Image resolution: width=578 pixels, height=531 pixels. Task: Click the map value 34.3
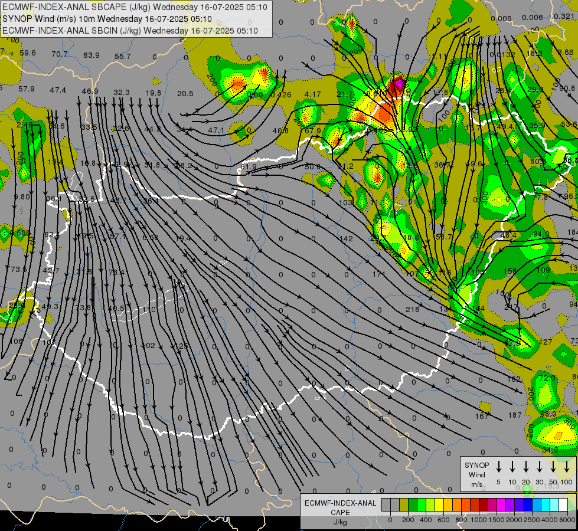click(x=550, y=450)
